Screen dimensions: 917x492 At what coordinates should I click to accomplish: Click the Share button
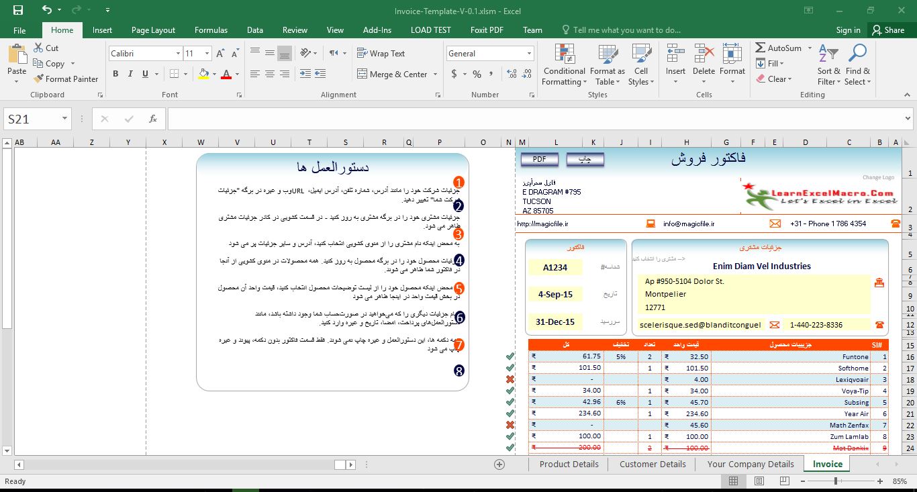[x=887, y=30]
